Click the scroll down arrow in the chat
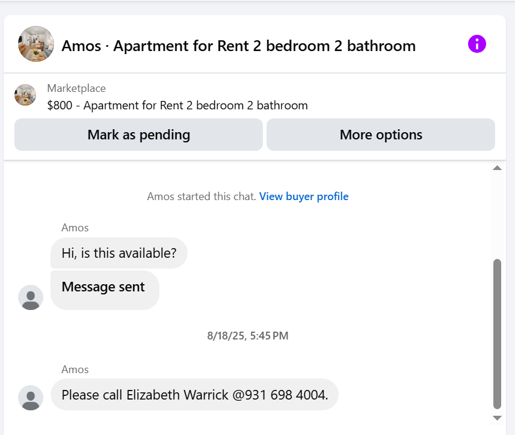Screen dimensions: 515x435 (x=497, y=418)
